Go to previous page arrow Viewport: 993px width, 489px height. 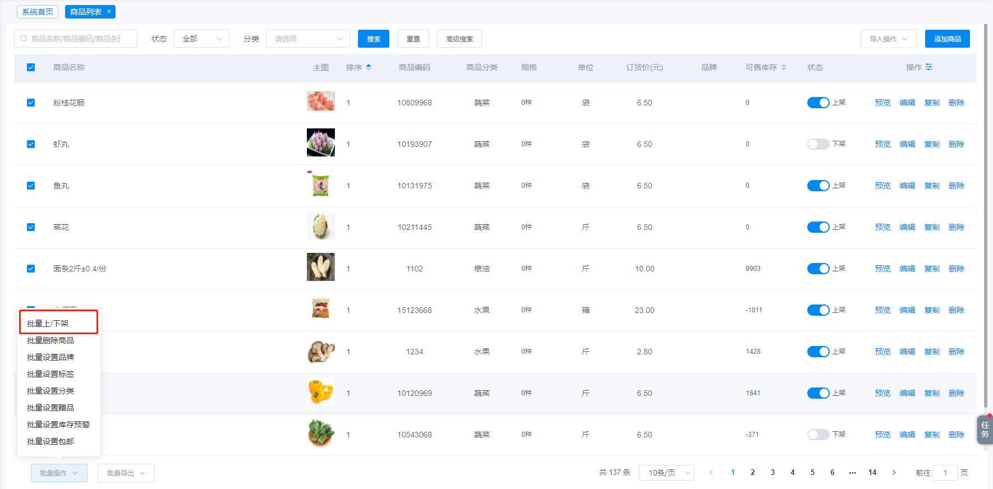(x=711, y=473)
